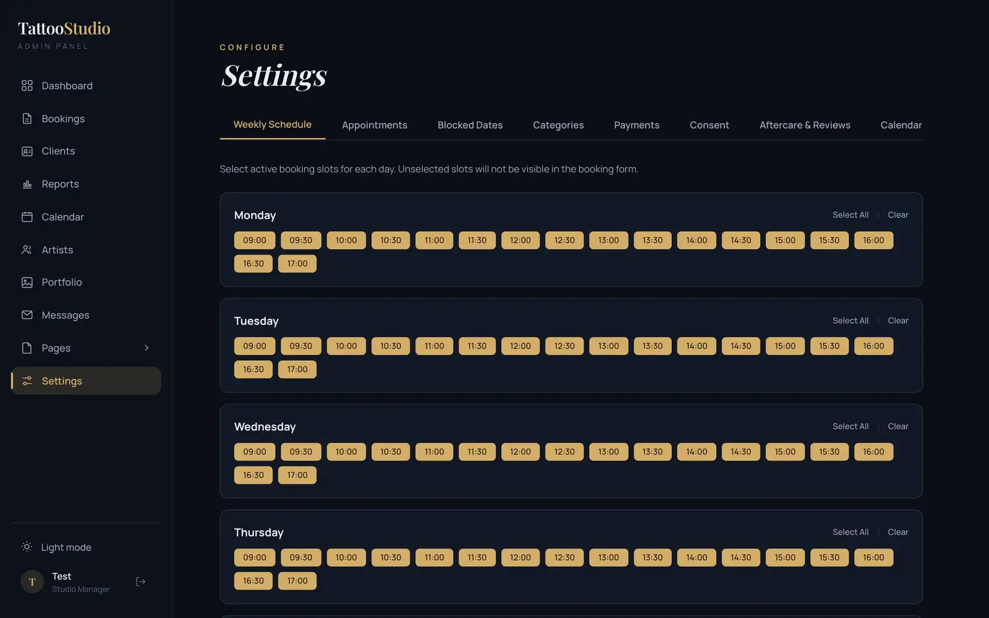
Task: Open the Artists people icon
Action: (x=27, y=250)
